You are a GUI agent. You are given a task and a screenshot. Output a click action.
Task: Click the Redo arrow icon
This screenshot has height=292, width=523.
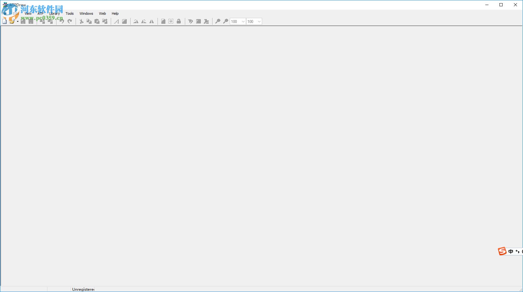(x=70, y=21)
